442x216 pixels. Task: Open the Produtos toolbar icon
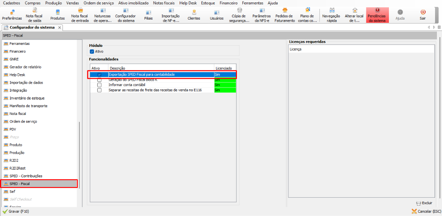57,15
